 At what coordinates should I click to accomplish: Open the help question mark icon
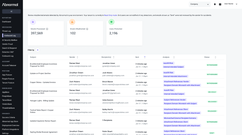tap(220, 4)
